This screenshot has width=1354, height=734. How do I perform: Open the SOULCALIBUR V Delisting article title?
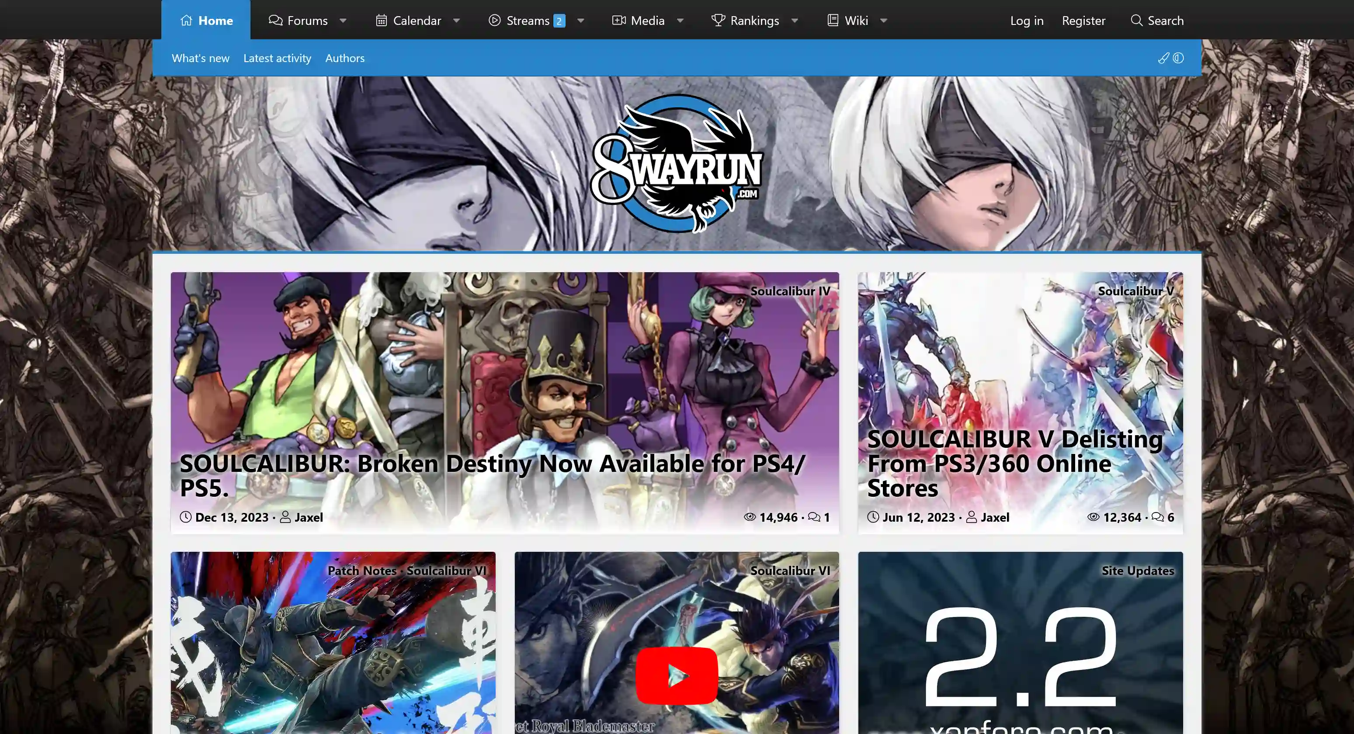click(1014, 464)
